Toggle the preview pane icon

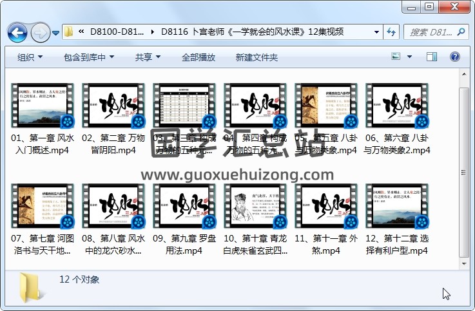[x=432, y=57]
